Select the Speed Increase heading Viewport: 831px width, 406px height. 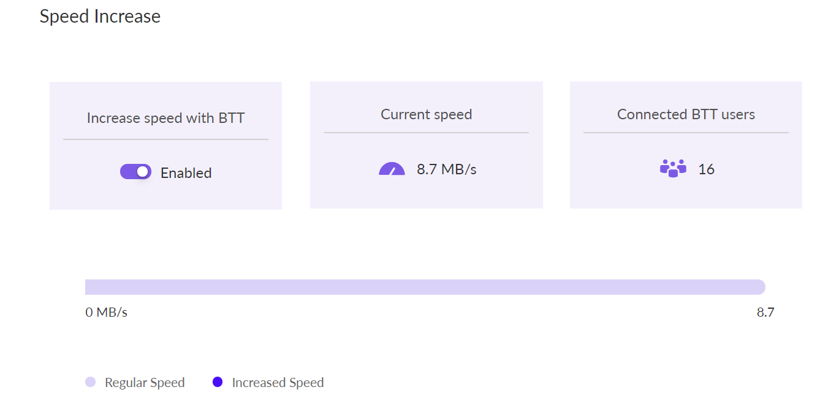click(100, 16)
